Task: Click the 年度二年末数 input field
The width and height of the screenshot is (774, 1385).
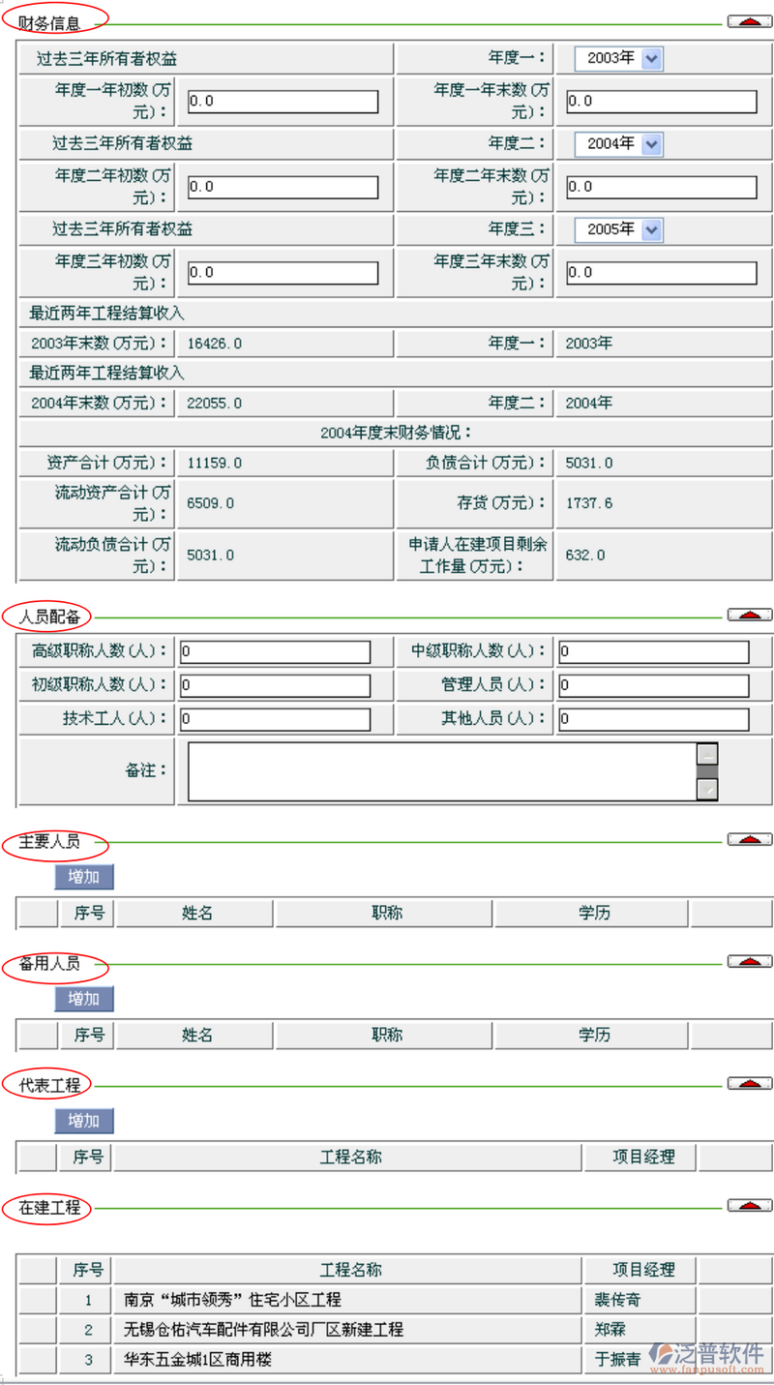Action: tap(662, 188)
